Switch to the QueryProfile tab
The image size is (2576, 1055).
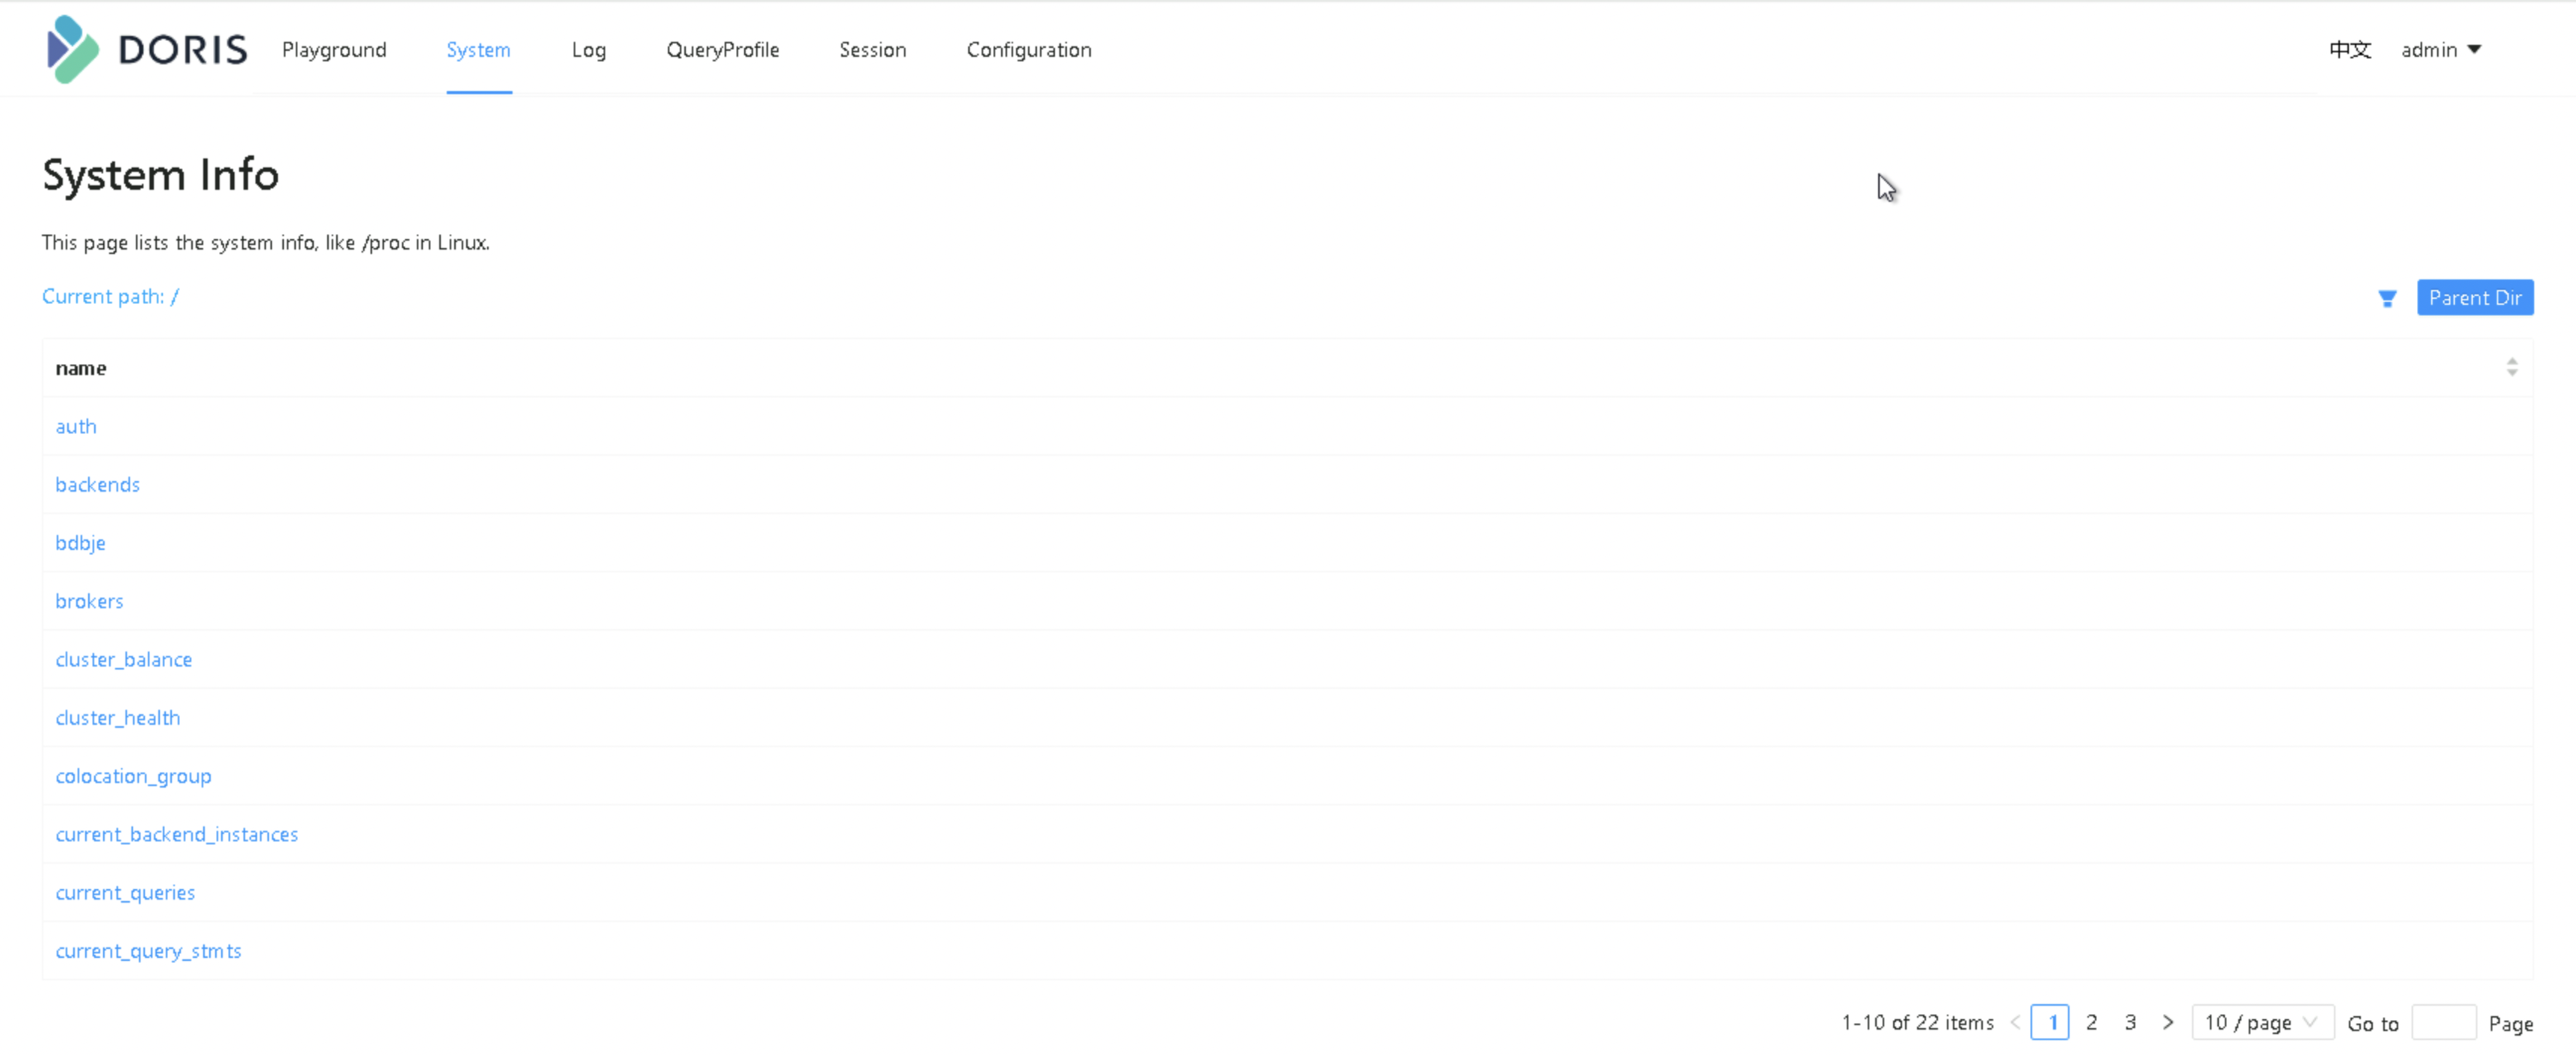722,50
